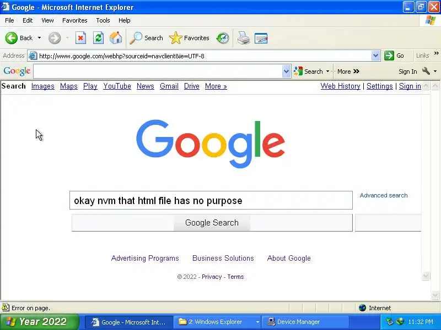This screenshot has height=330, width=441.
Task: Open the Tools menu
Action: click(103, 20)
